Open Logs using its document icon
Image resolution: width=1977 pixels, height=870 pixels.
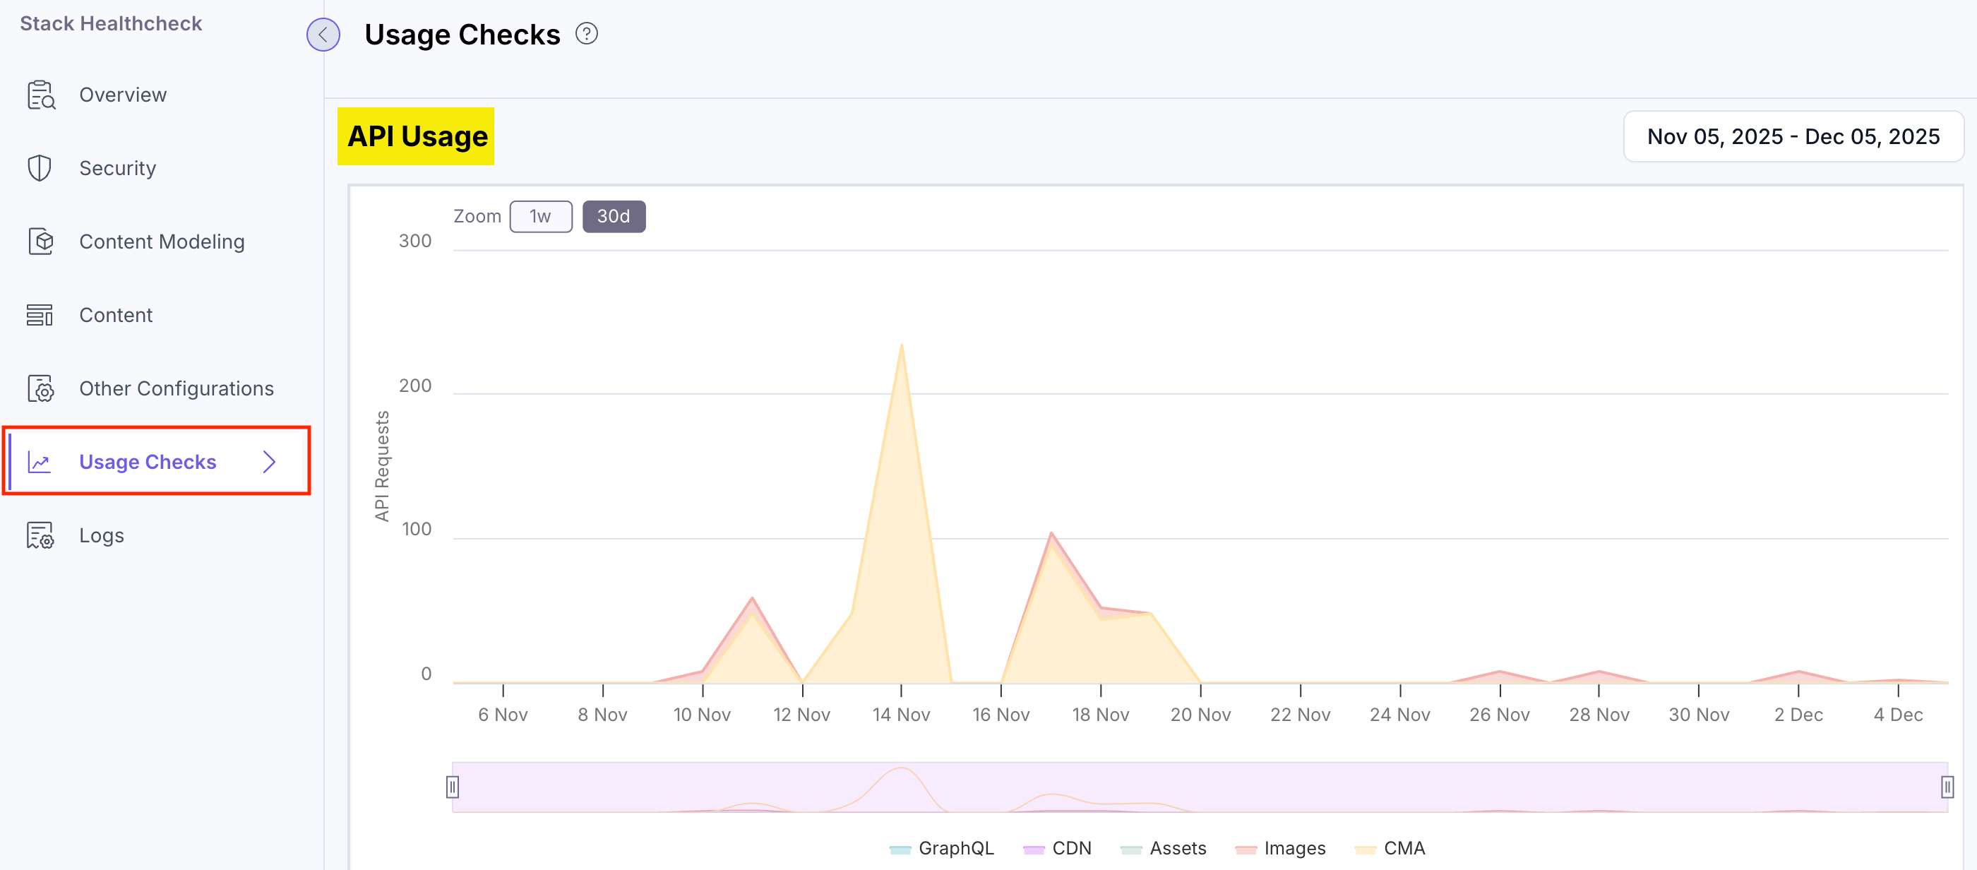coord(40,535)
